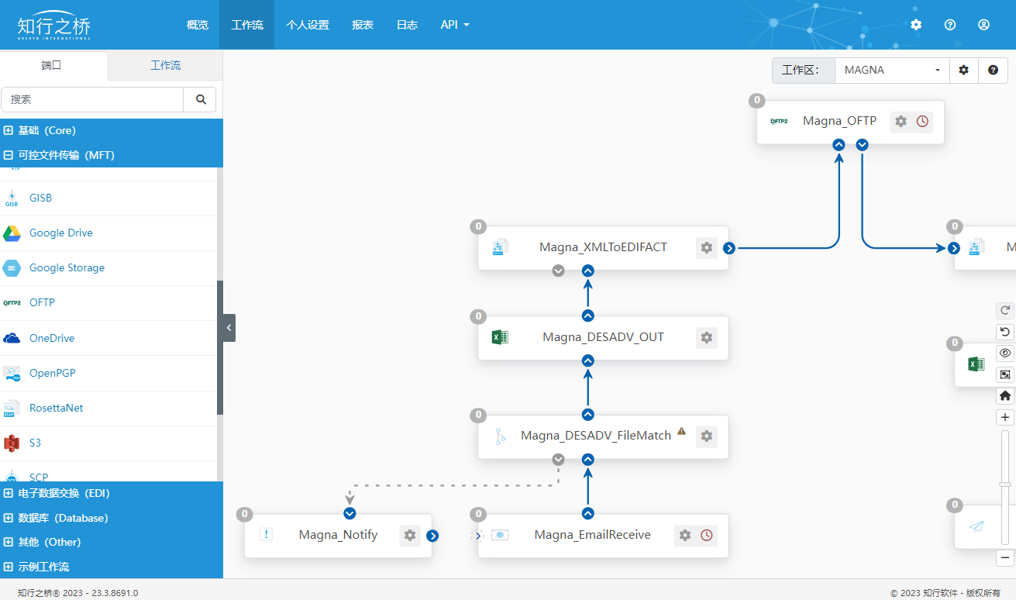Image resolution: width=1016 pixels, height=600 pixels.
Task: Go to 报表 in top navigation
Action: click(363, 25)
